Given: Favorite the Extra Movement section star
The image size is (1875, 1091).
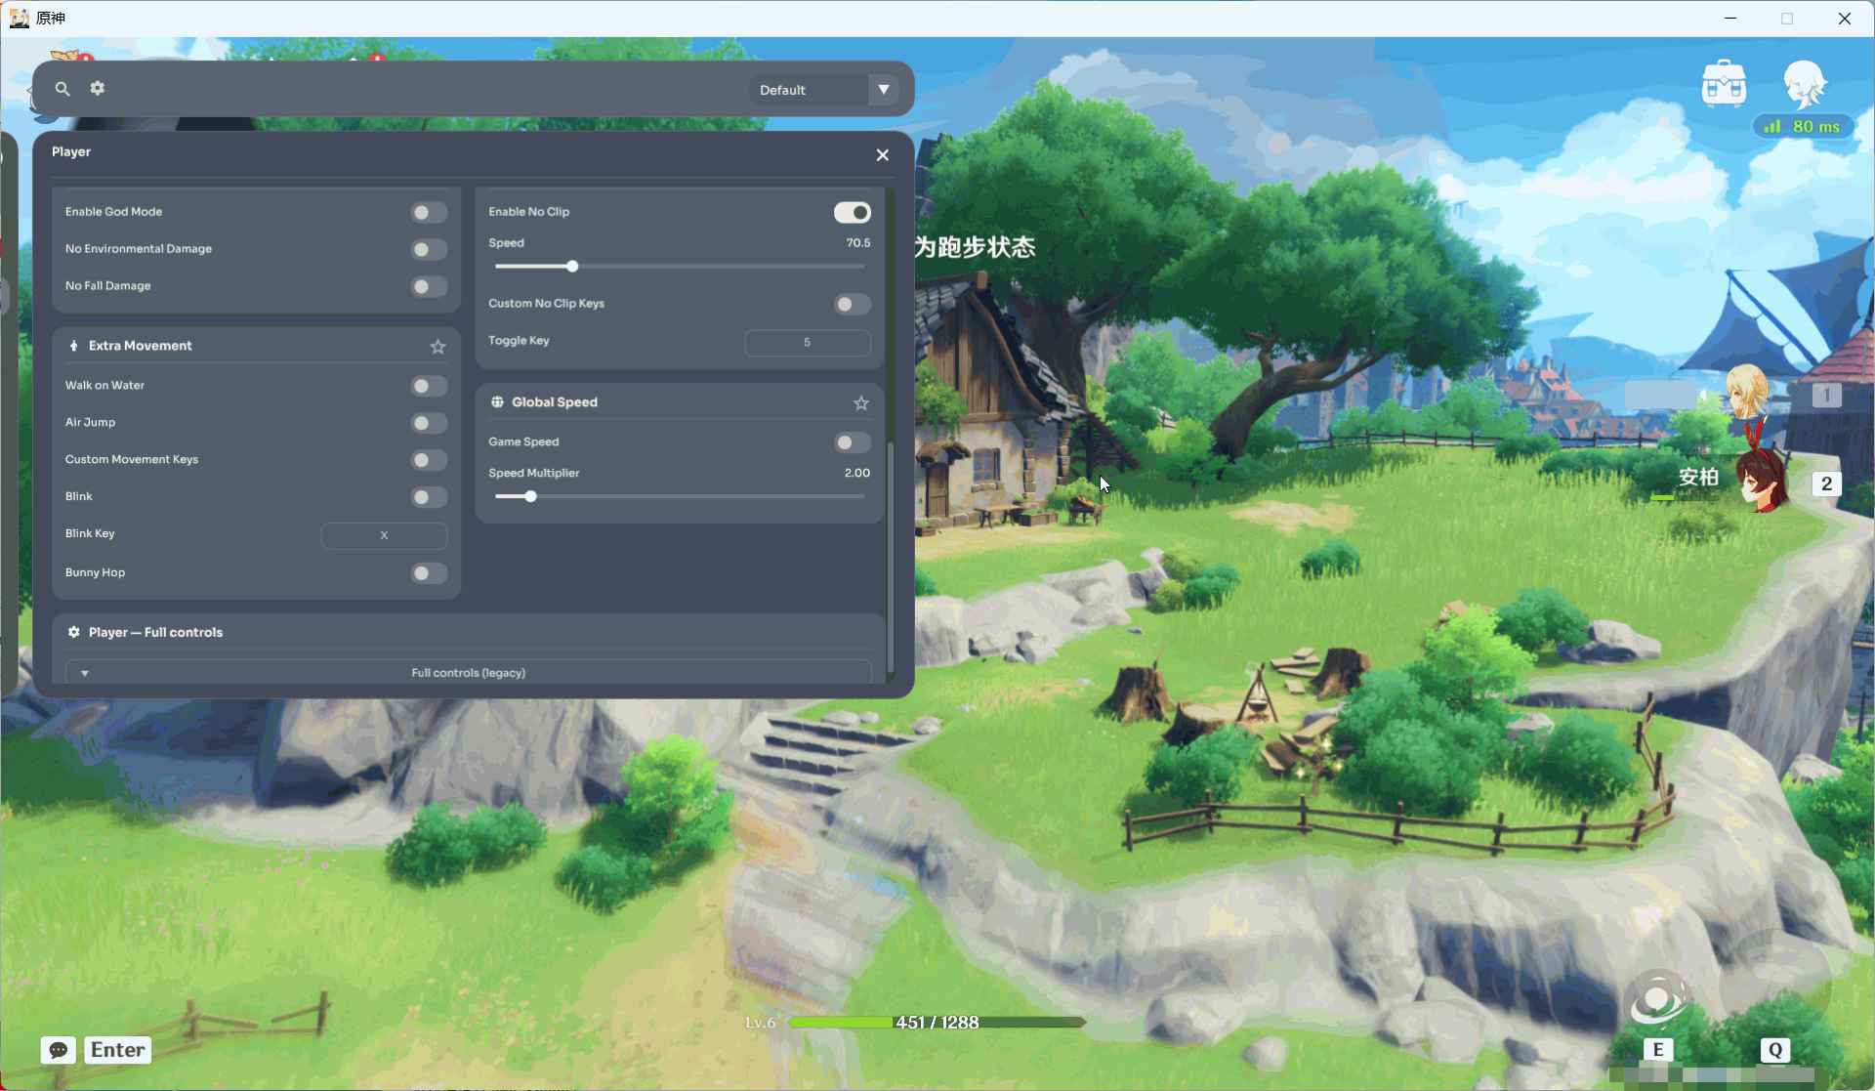Looking at the screenshot, I should click(438, 347).
